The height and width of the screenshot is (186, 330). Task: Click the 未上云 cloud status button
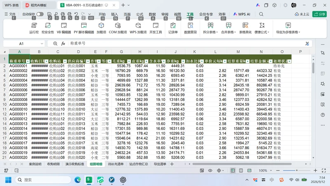click(302, 14)
